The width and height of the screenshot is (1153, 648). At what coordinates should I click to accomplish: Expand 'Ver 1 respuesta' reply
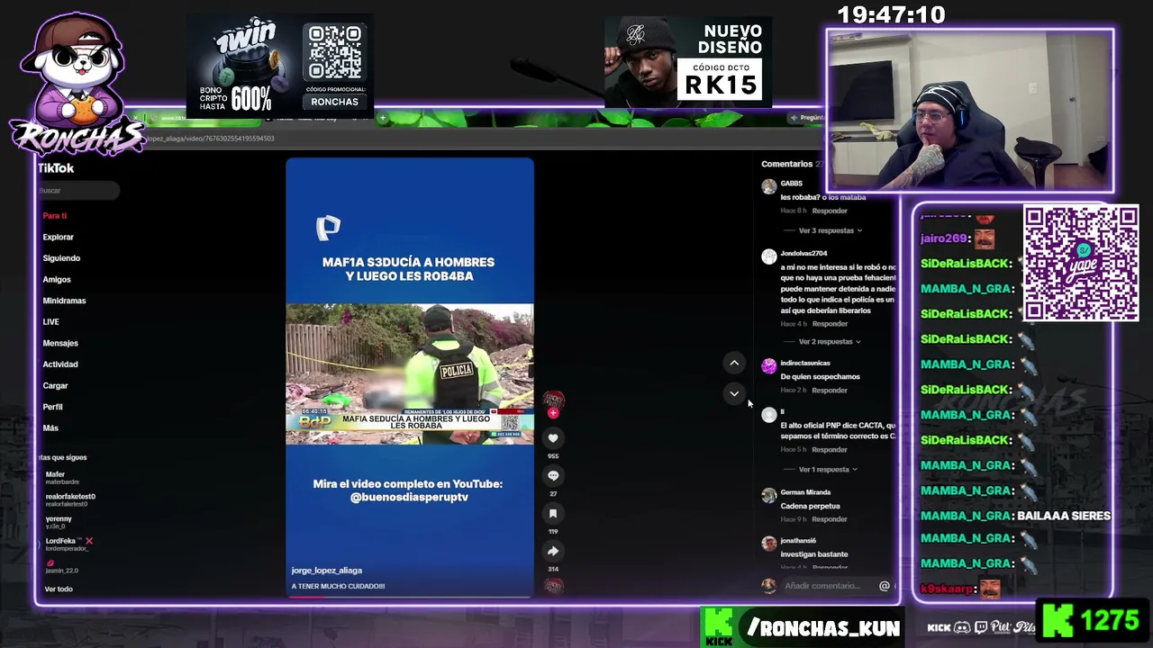[x=823, y=470]
